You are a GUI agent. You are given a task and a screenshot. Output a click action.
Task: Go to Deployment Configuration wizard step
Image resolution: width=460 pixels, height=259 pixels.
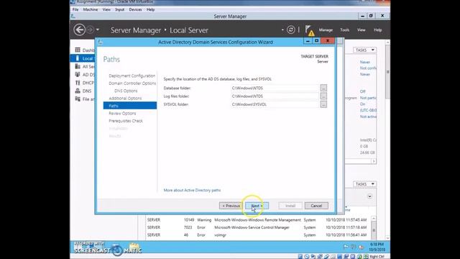132,76
